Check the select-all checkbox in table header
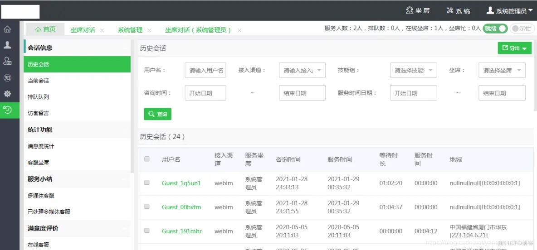Image resolution: width=537 pixels, height=250 pixels. 147,159
